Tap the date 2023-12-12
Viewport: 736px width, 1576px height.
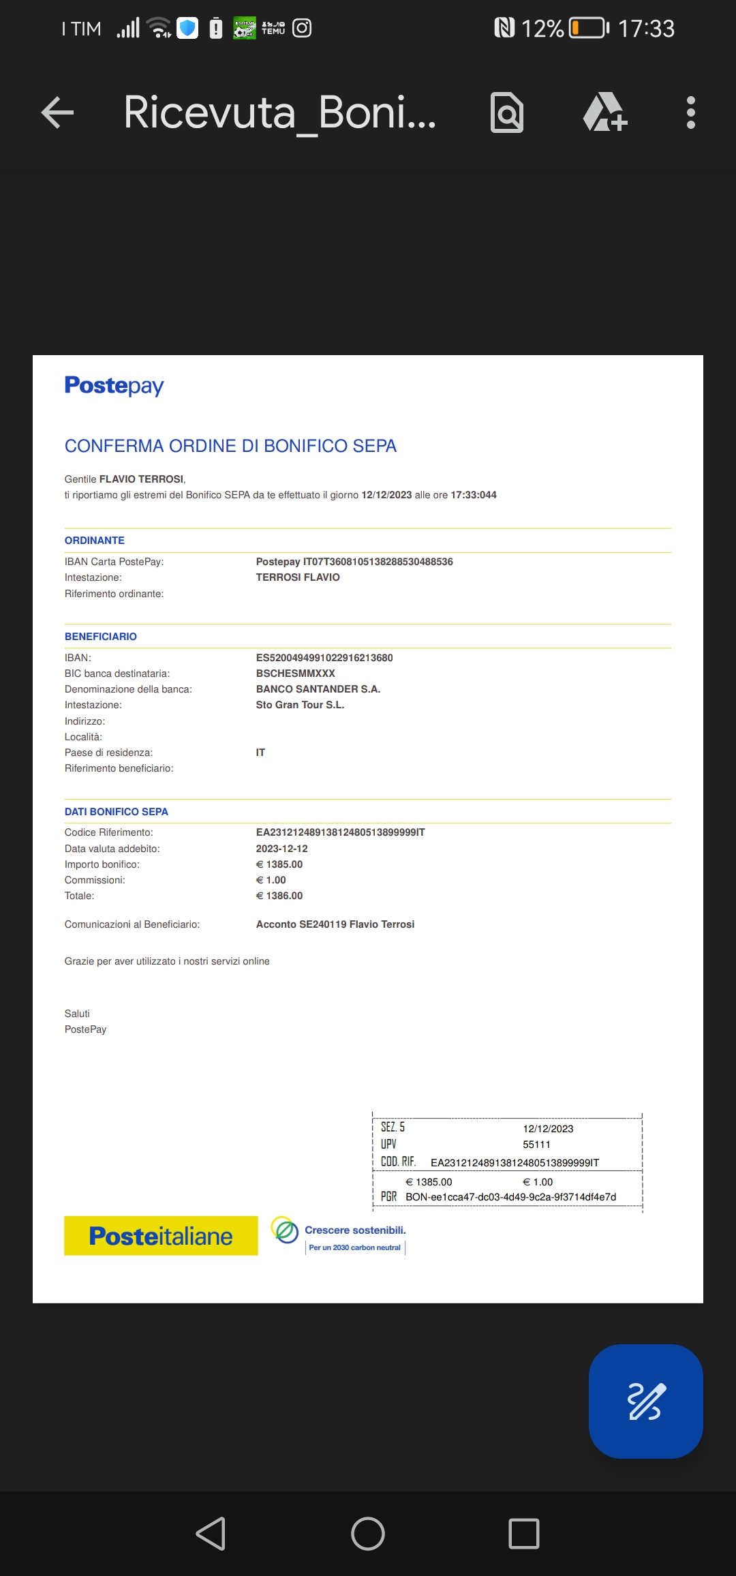pos(281,849)
